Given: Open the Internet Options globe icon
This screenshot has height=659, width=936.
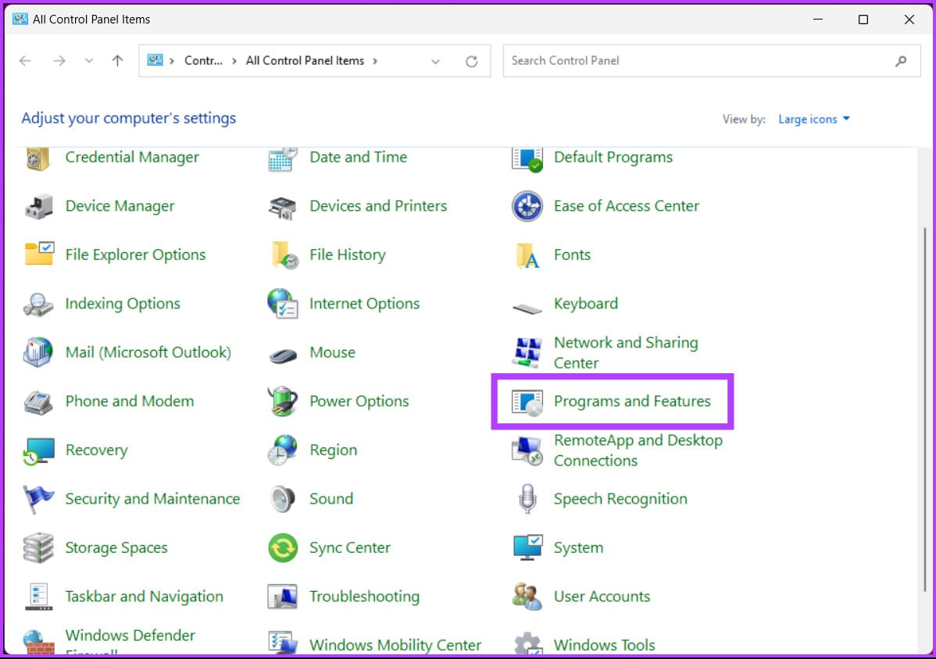Looking at the screenshot, I should (282, 304).
